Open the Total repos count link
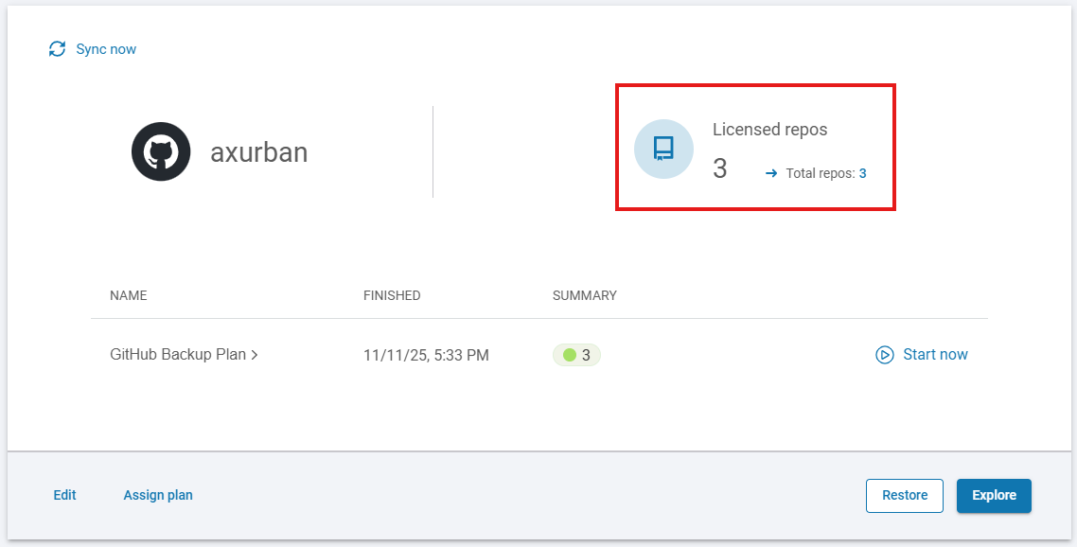The image size is (1077, 547). point(862,173)
